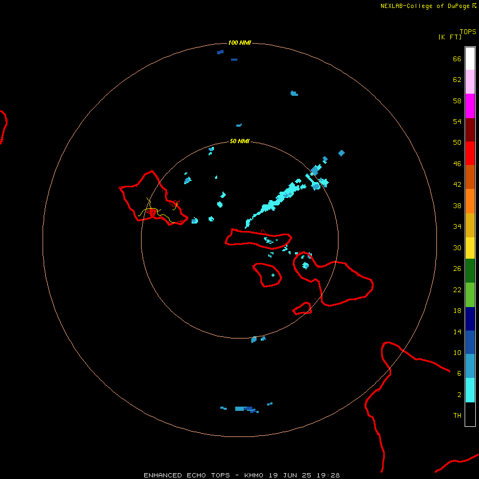Click the 42 legend value
This screenshot has height=479, width=479.
coord(457,185)
